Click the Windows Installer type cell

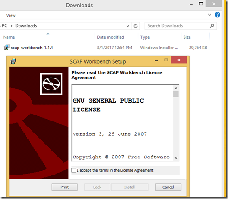[159, 48]
